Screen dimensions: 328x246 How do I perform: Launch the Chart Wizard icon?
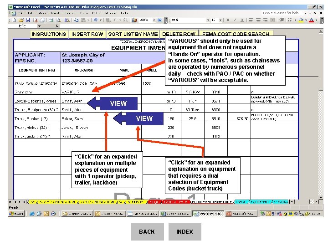(x=135, y=20)
